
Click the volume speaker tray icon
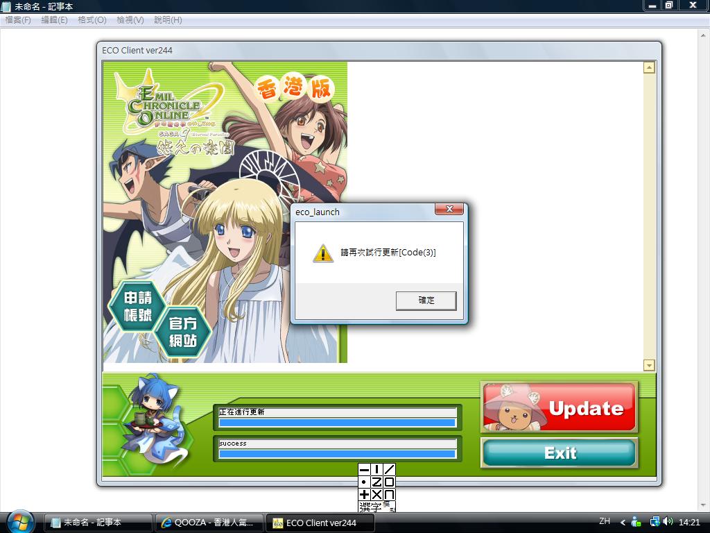[x=668, y=522]
